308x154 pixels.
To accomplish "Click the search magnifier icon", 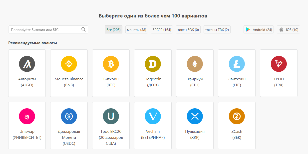I will 84,29.
